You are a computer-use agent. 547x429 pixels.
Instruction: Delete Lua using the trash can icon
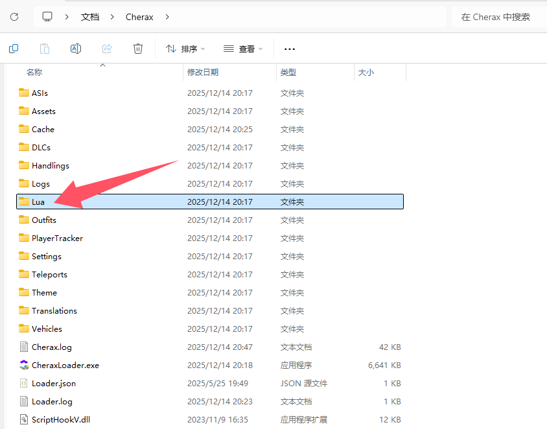tap(137, 49)
